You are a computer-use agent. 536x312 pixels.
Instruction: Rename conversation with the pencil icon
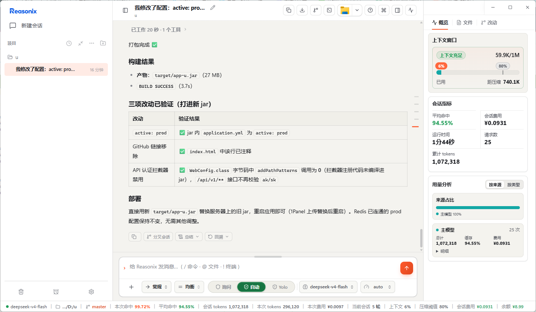pyautogui.click(x=213, y=8)
